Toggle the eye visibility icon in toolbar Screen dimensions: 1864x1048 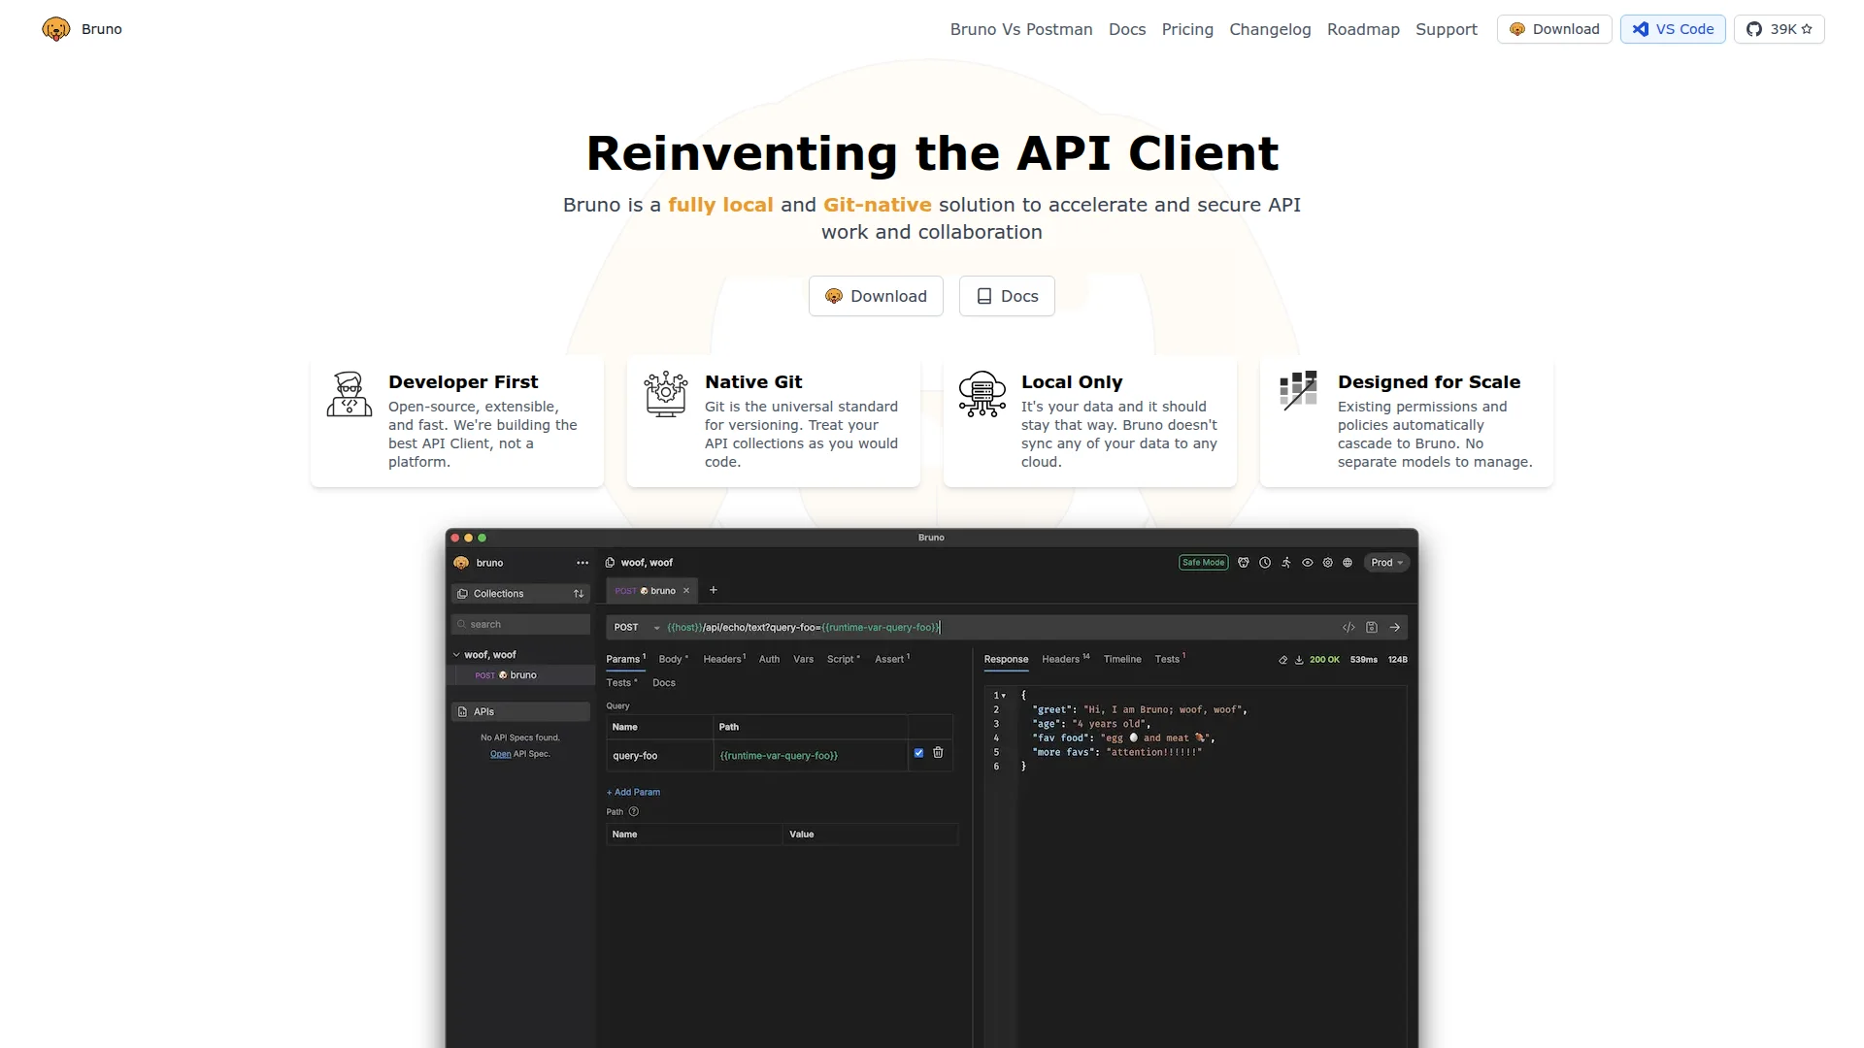[1308, 563]
